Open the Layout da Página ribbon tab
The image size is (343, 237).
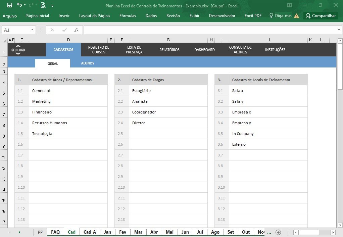pos(95,16)
